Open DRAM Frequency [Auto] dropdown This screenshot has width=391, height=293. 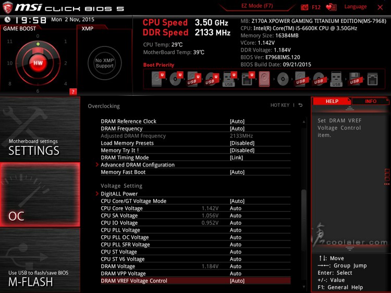pyautogui.click(x=237, y=129)
